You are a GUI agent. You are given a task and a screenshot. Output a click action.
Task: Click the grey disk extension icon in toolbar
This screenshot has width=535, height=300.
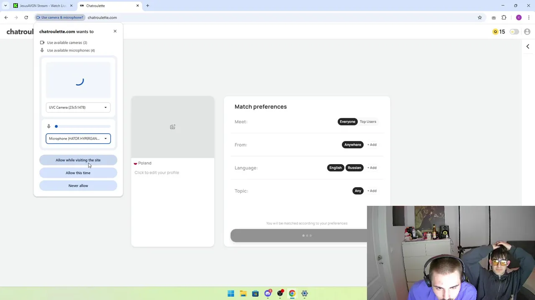click(494, 17)
